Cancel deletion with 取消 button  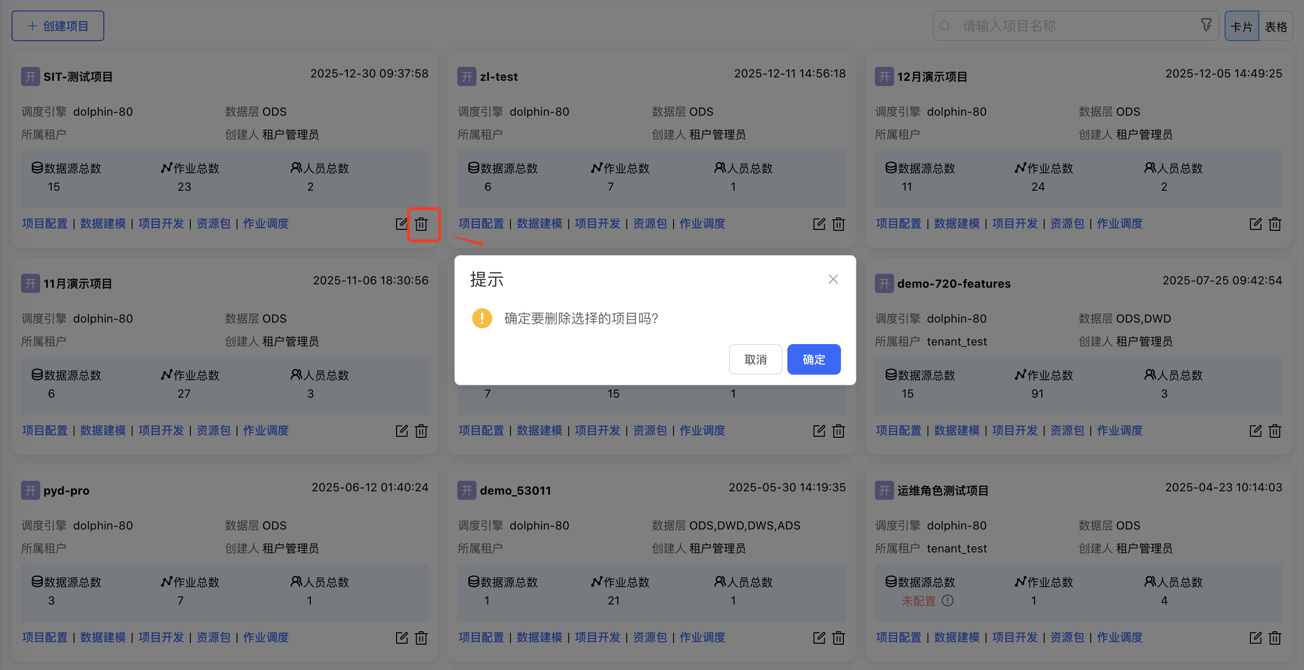[755, 359]
